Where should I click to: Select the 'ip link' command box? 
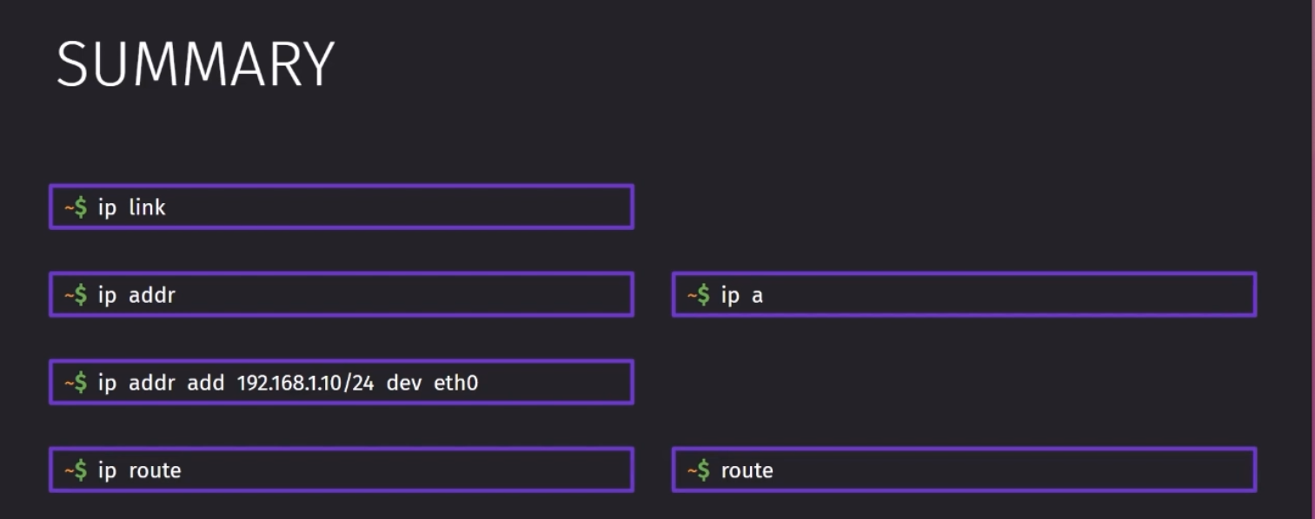point(342,207)
